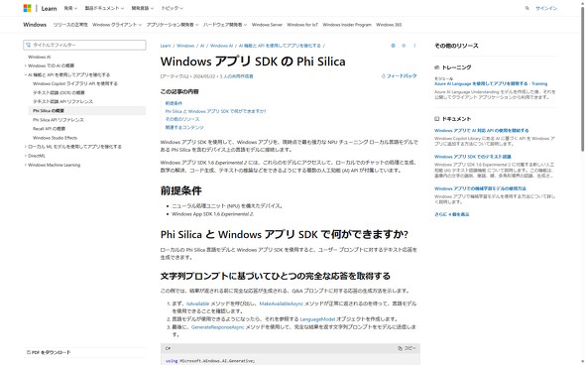585x365 pixels.
Task: Click さらに 4 個を表示 show more
Action: [452, 214]
